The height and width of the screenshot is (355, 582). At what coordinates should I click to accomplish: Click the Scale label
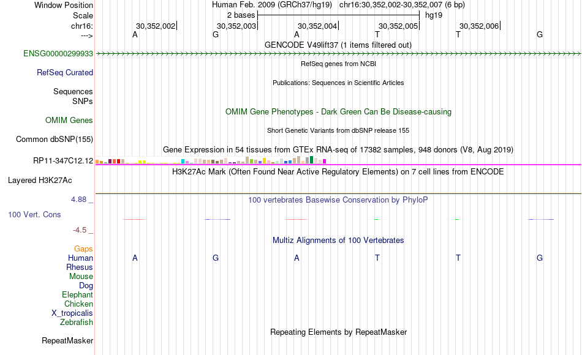point(83,15)
